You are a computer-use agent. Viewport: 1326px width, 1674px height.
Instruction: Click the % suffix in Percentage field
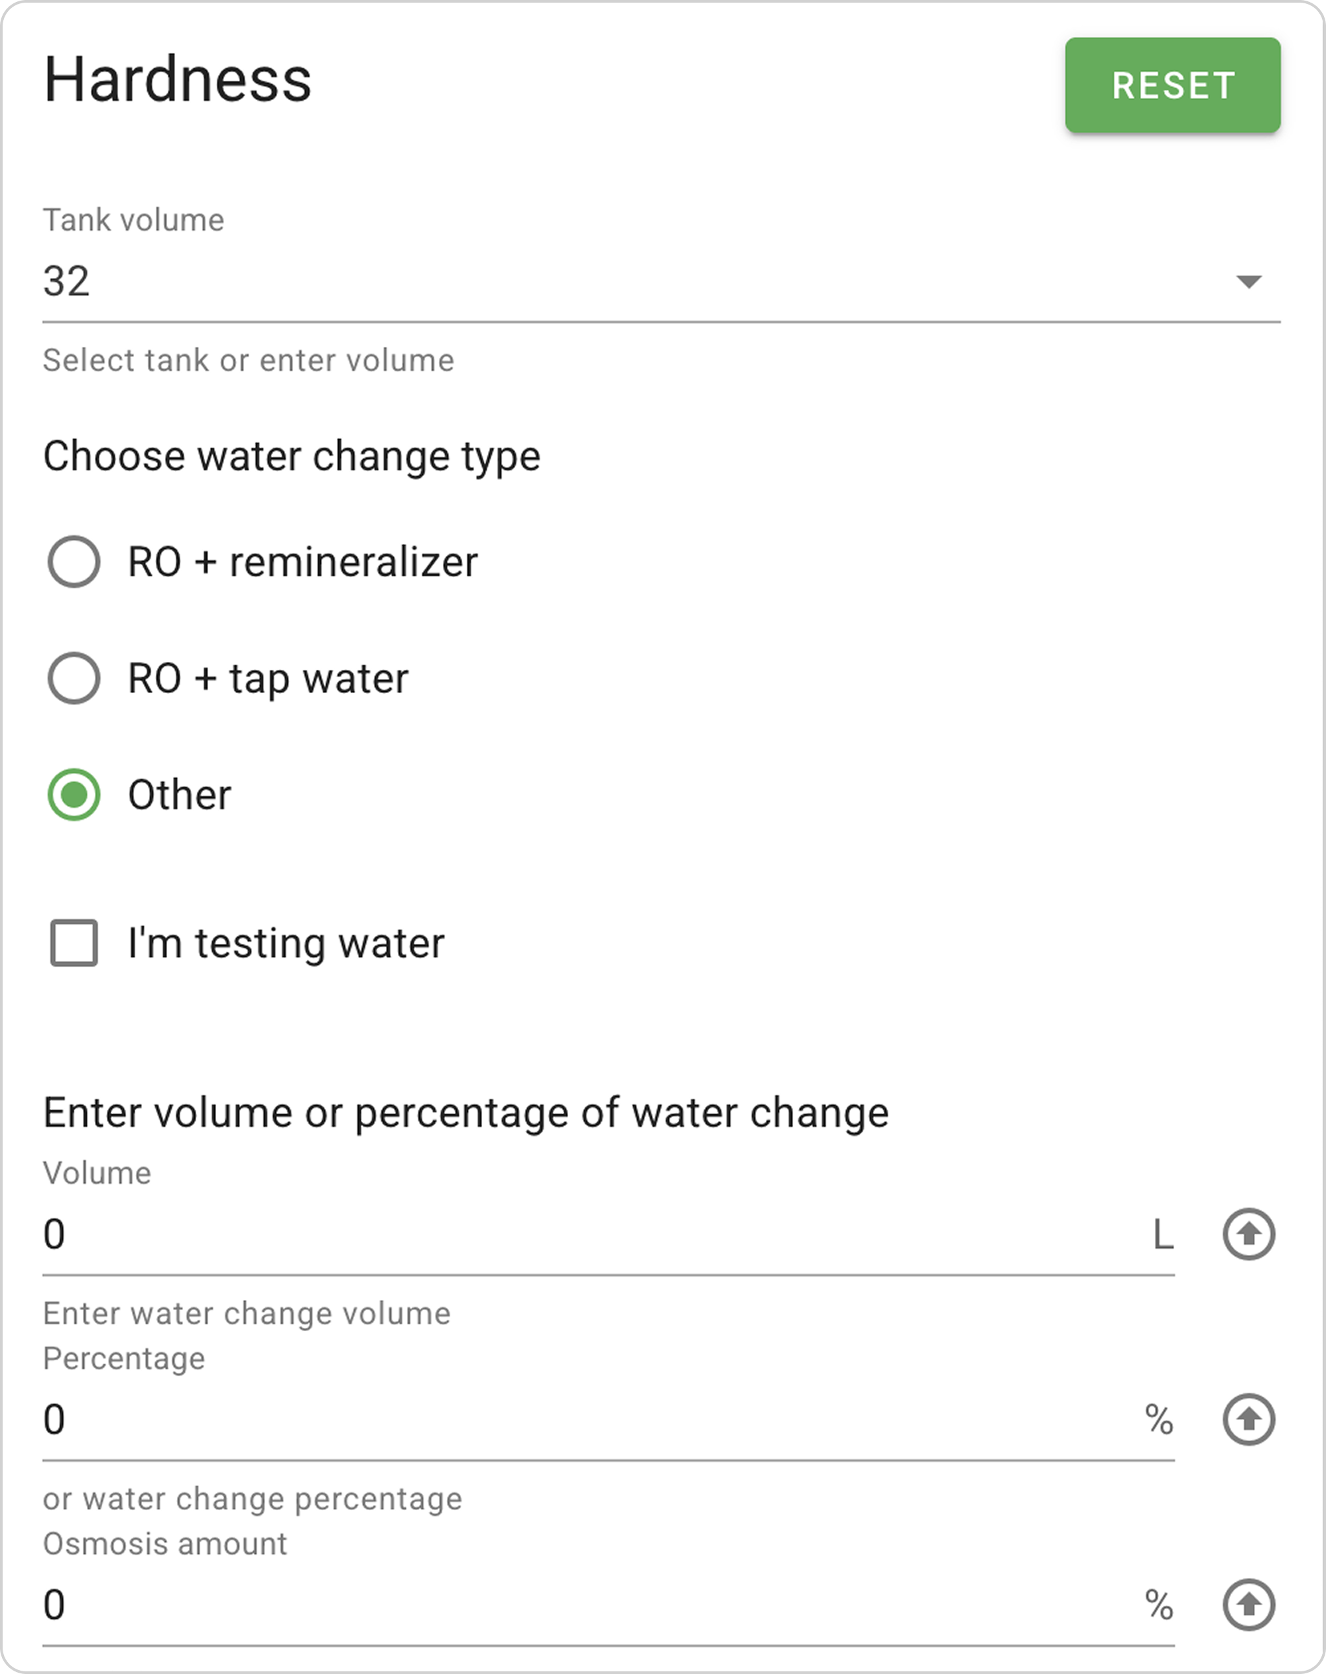click(x=1159, y=1419)
